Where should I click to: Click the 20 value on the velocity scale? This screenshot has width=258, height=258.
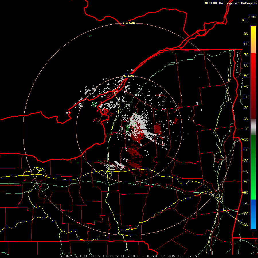[246, 107]
